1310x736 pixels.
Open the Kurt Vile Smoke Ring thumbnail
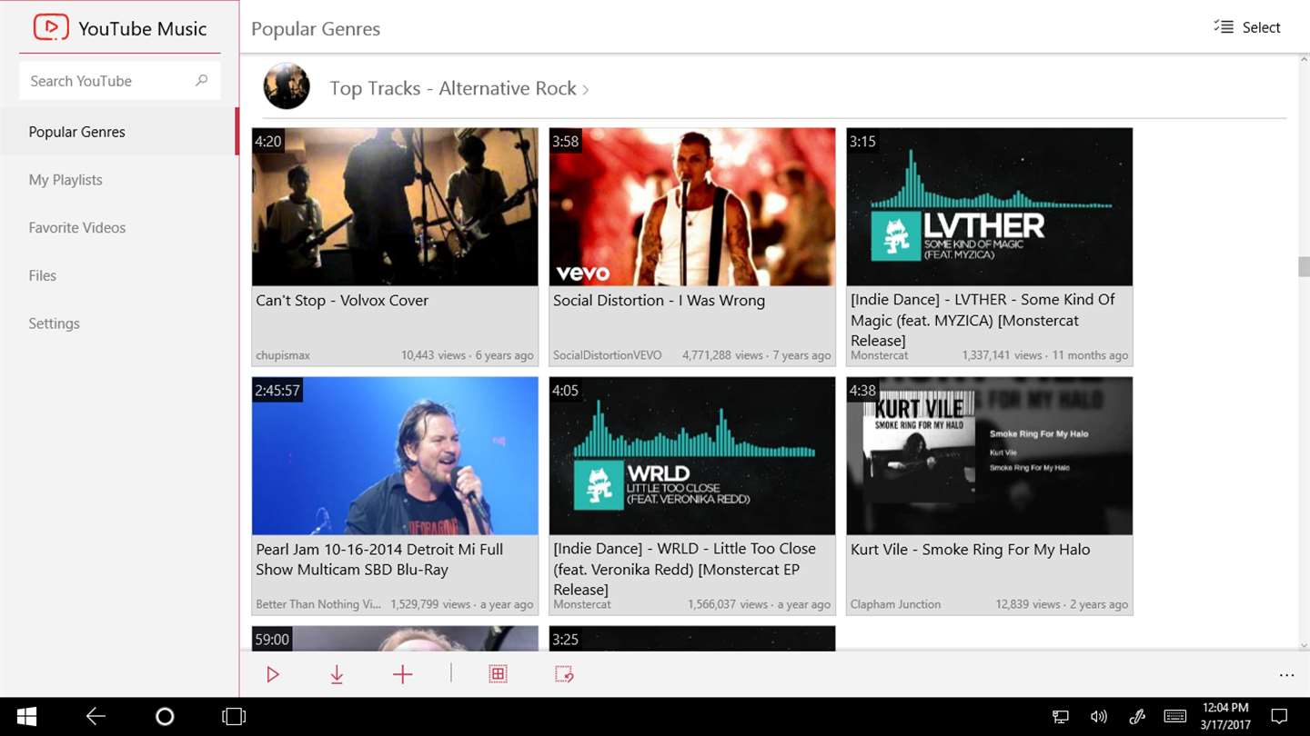(990, 455)
